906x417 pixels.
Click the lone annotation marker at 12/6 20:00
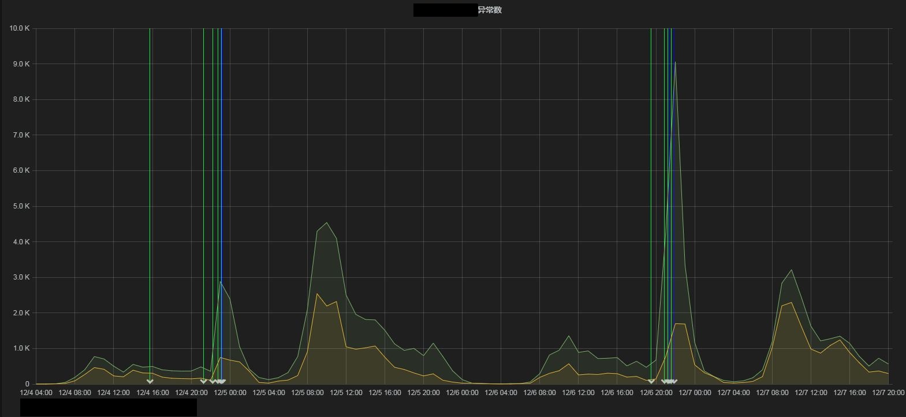(651, 381)
